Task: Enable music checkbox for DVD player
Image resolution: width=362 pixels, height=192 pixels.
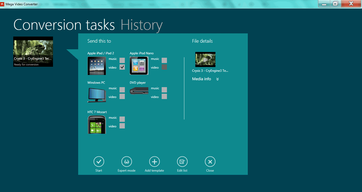Action: pos(164,90)
